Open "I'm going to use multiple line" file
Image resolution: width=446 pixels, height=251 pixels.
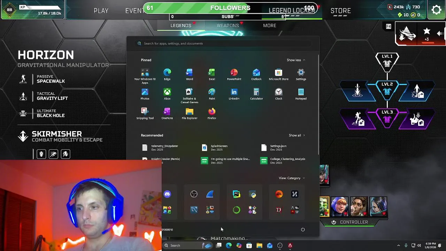(x=226, y=161)
